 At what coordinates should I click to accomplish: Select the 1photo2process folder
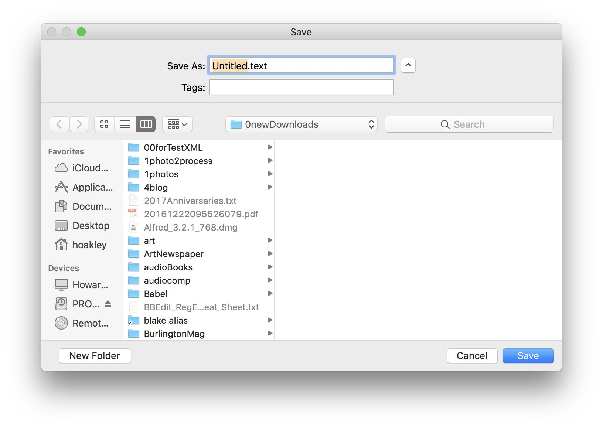[x=199, y=161]
